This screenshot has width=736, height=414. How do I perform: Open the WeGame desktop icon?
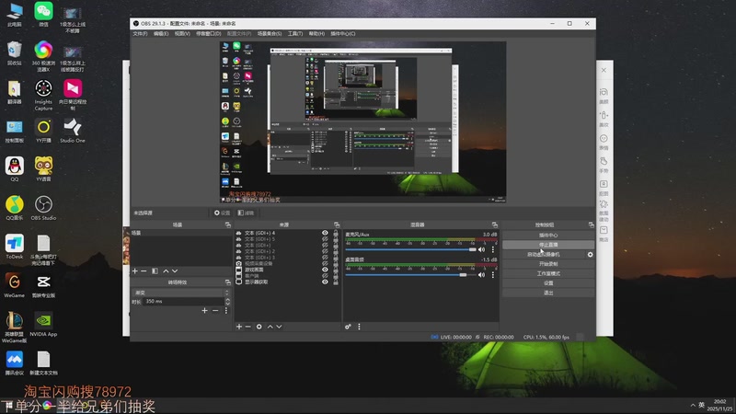[x=15, y=286]
